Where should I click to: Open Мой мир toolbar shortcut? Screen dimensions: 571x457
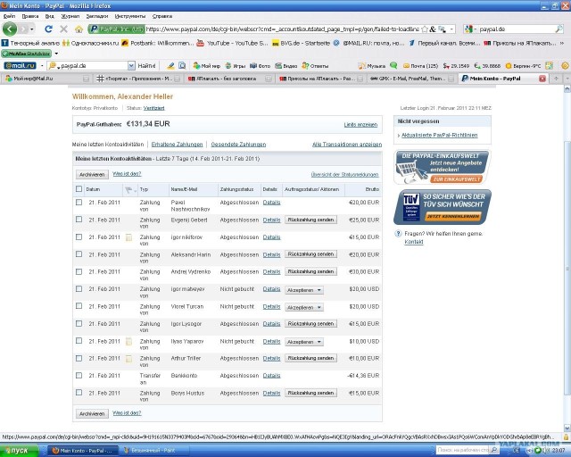206,66
